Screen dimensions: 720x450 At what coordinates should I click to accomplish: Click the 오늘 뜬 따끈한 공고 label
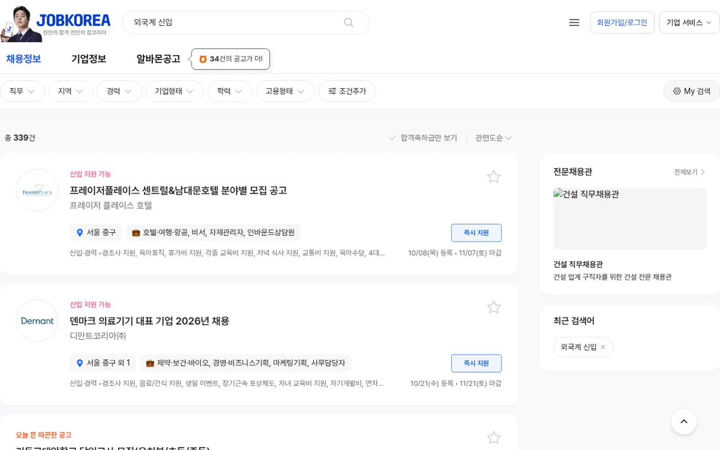[x=44, y=435]
